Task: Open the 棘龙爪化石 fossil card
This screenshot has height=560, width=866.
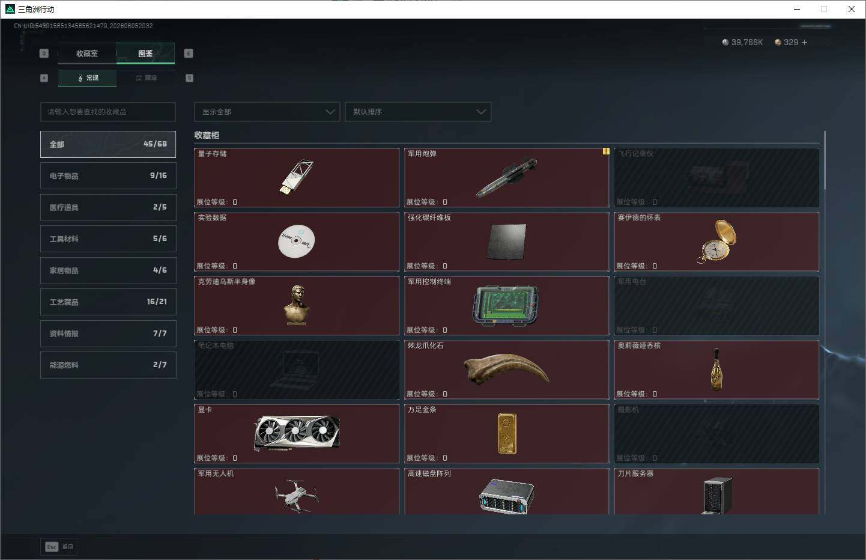Action: [x=507, y=370]
